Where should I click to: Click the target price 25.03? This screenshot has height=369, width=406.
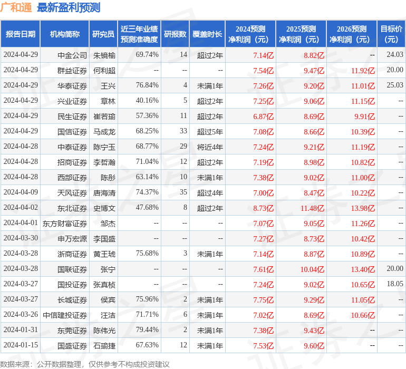coord(395,85)
